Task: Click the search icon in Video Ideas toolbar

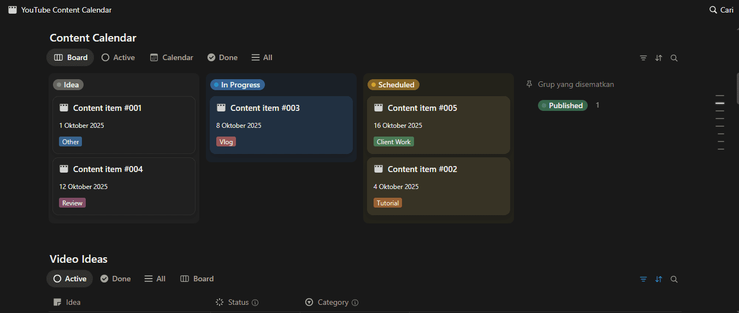Action: 674,279
